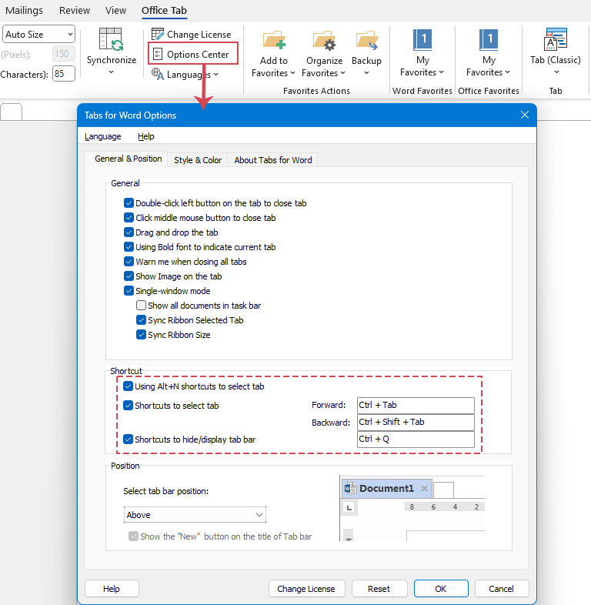Click the Change License ribbon item
591x605 pixels.
click(x=191, y=35)
